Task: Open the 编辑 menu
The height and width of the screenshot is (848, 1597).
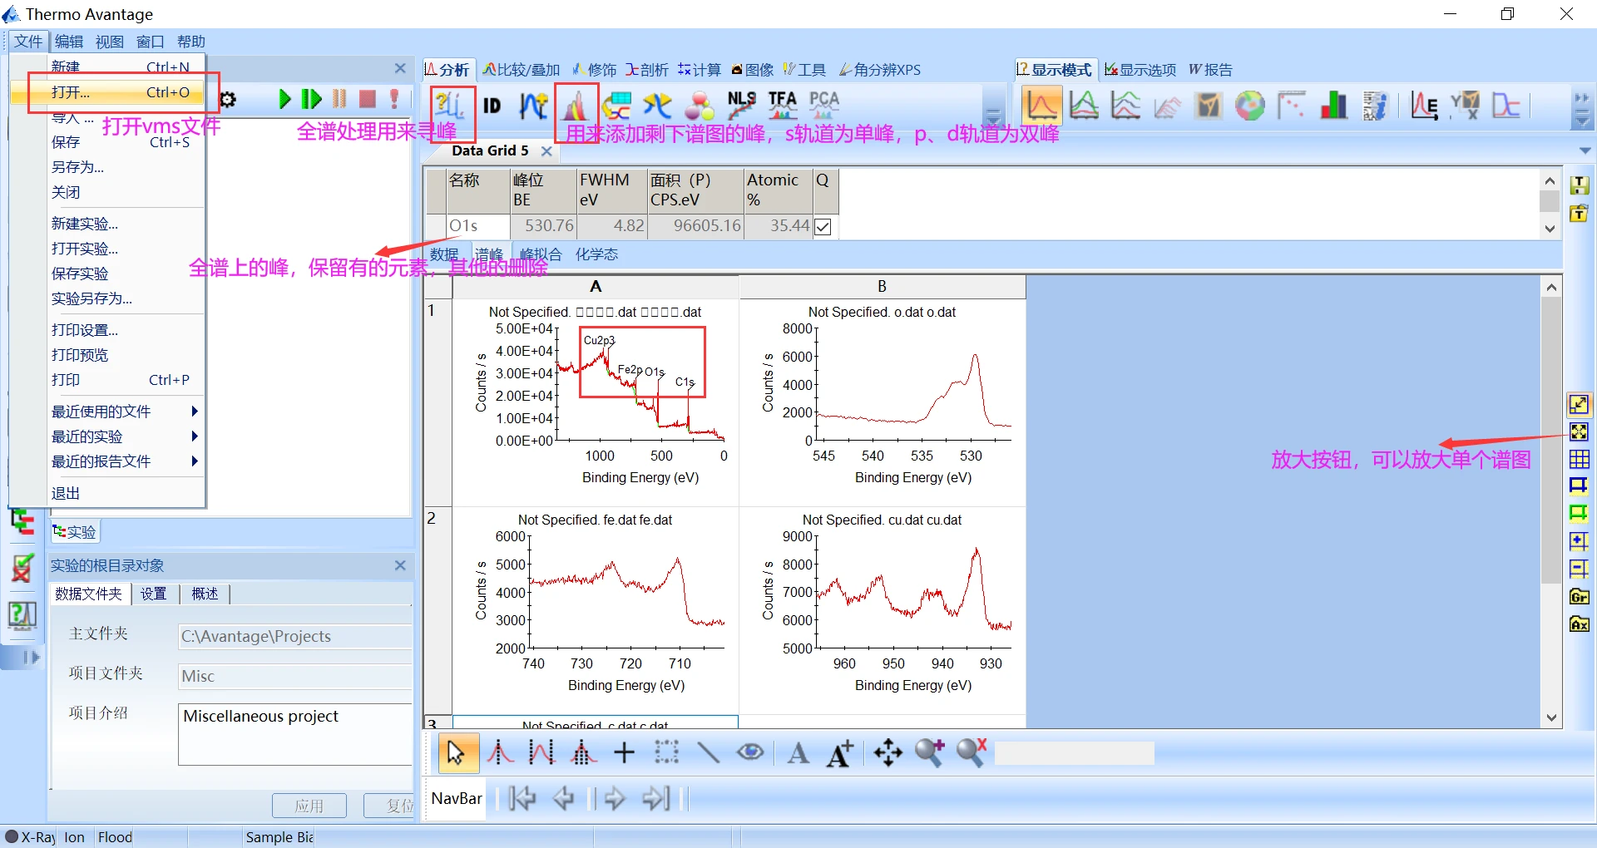Action: pos(69,42)
